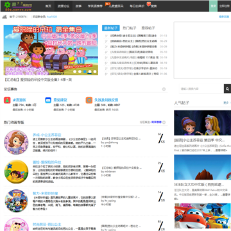
Task: Click the 立即注册 link
Action: click(224, 6)
